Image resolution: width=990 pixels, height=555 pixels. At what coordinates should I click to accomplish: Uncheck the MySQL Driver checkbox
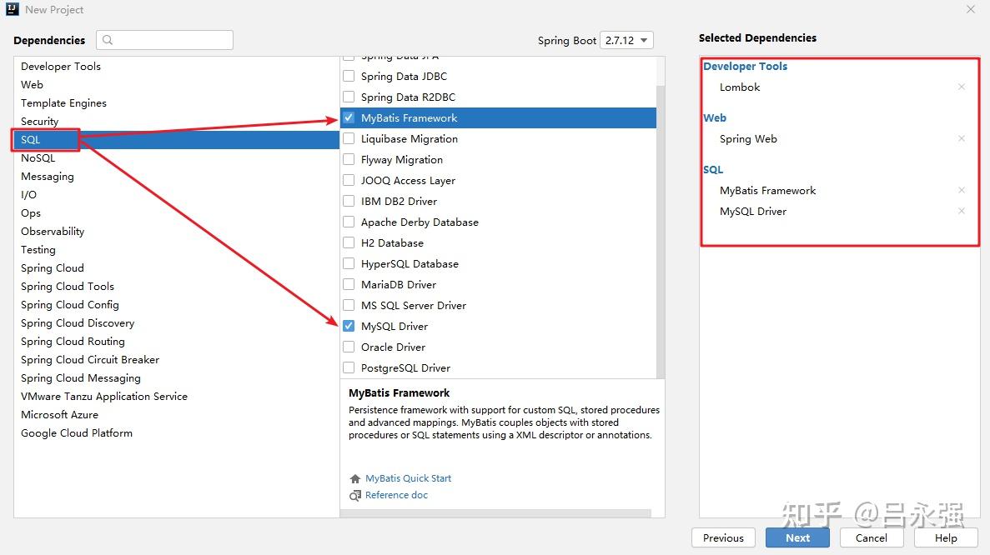pos(349,326)
